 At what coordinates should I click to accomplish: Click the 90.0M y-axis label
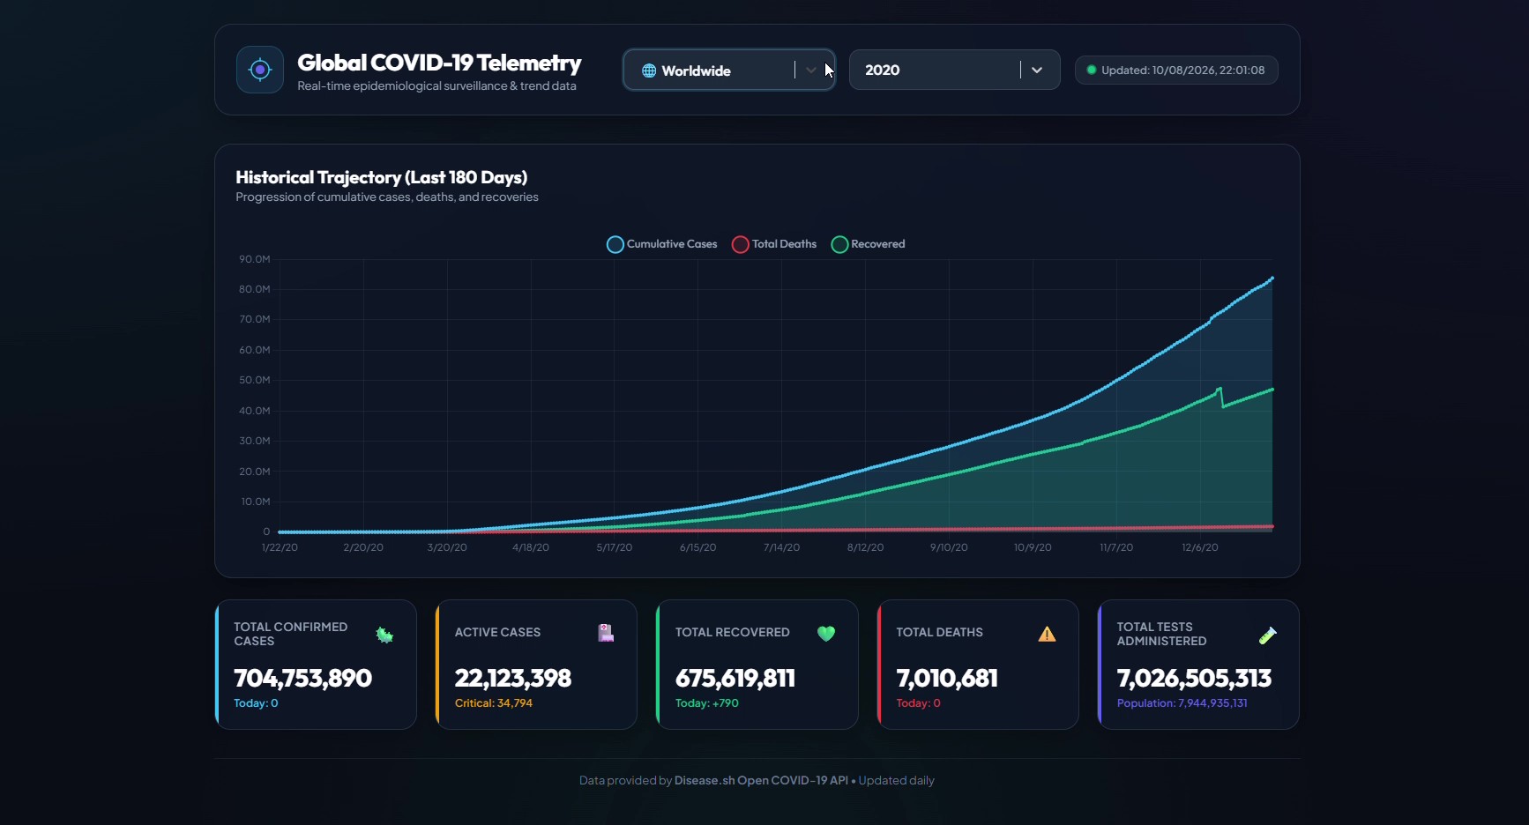click(255, 259)
